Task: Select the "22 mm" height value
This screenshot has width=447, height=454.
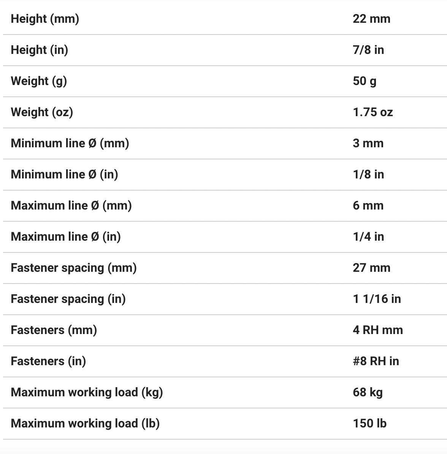Action: tap(371, 19)
